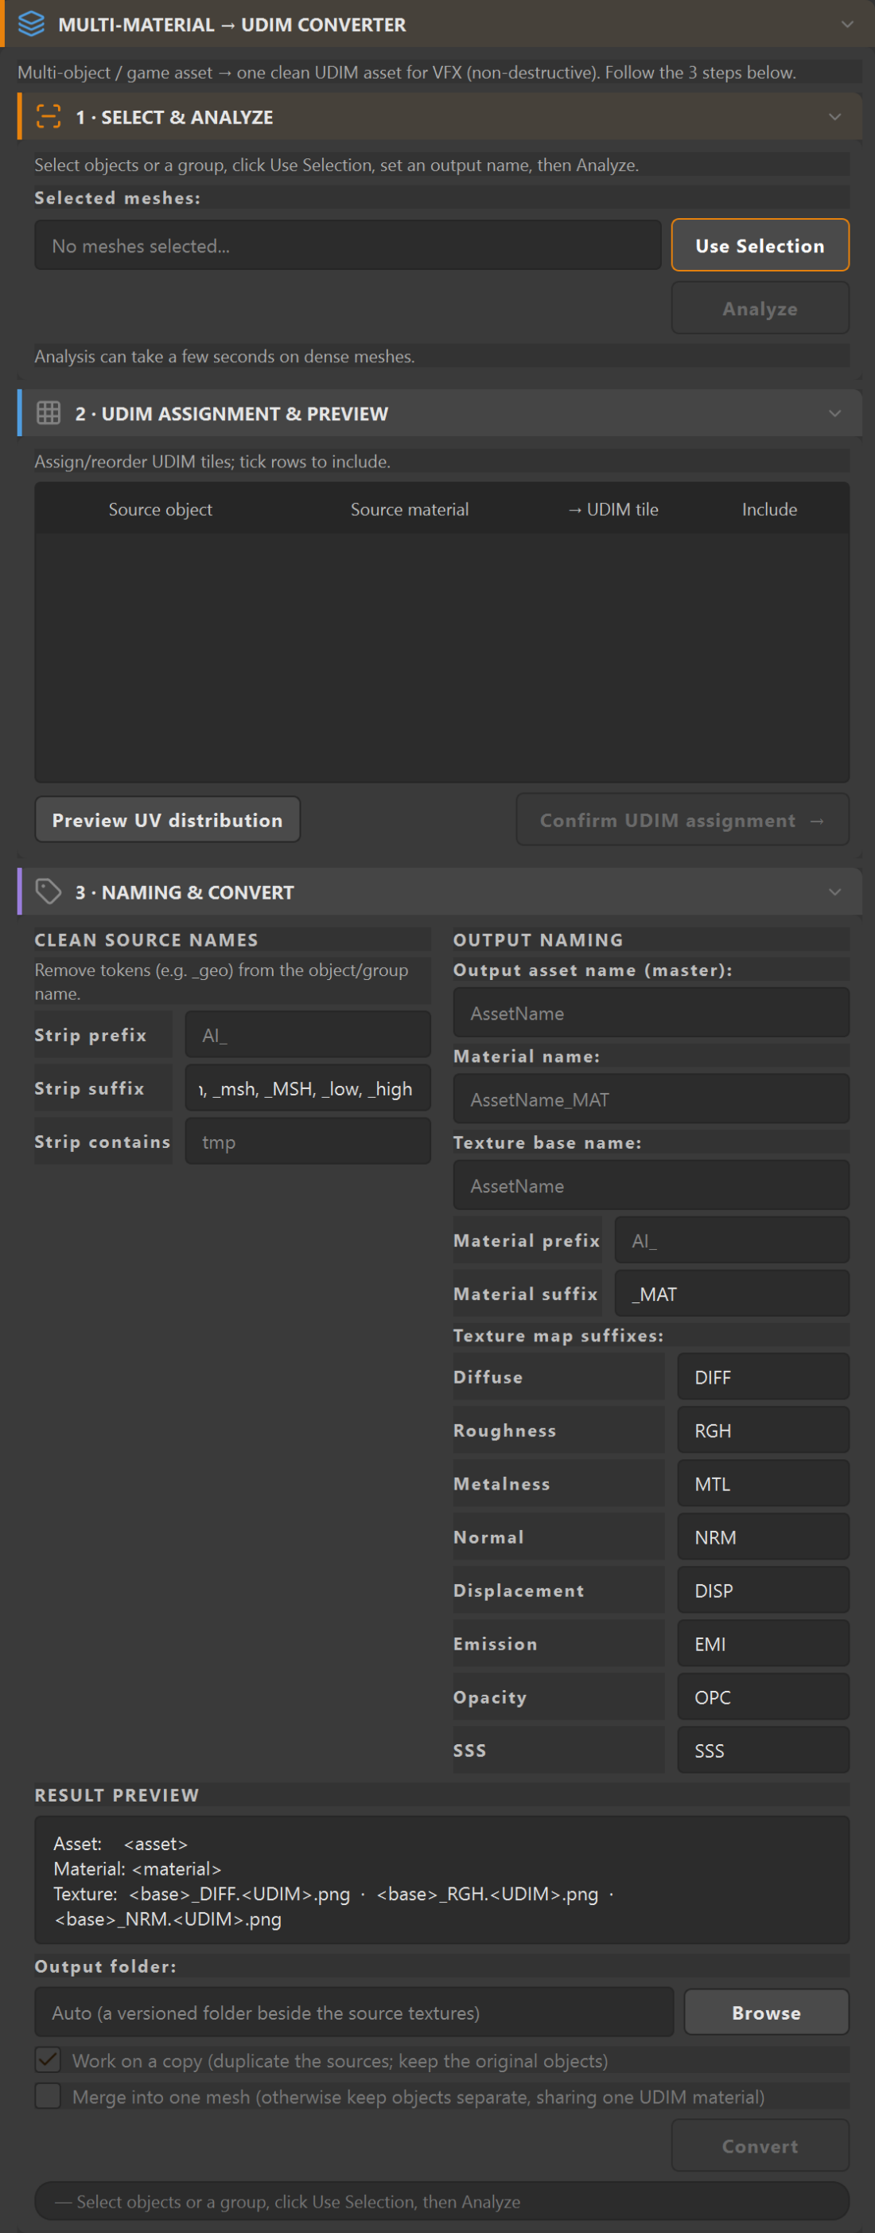This screenshot has height=2233, width=875.
Task: Collapse the Select & Analyze section
Action: click(834, 116)
